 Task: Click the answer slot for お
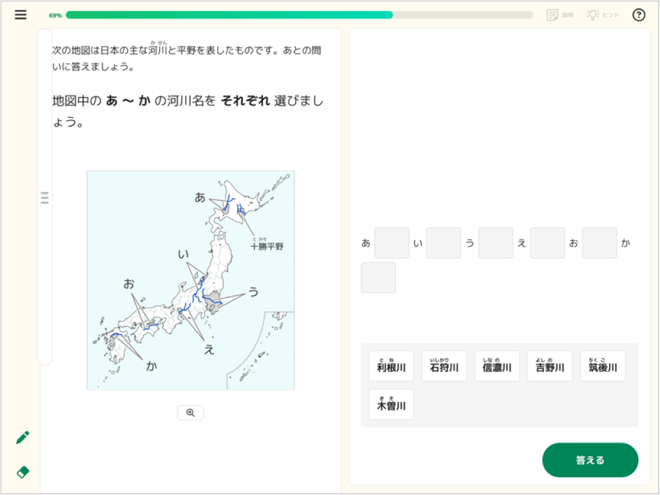(x=599, y=243)
